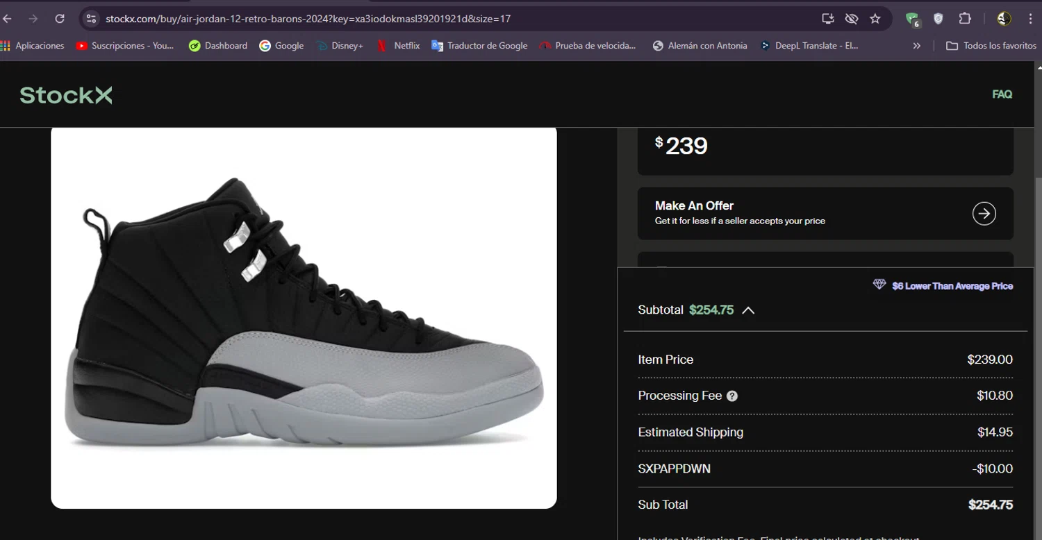The width and height of the screenshot is (1042, 540).
Task: Click the Estimated Shipping label
Action: point(690,432)
